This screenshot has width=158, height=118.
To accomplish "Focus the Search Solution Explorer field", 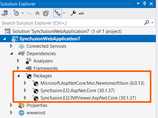I will [77, 23].
